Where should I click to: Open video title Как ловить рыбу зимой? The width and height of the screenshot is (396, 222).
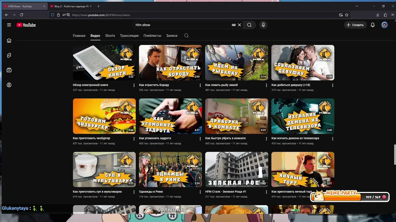coord(222,85)
